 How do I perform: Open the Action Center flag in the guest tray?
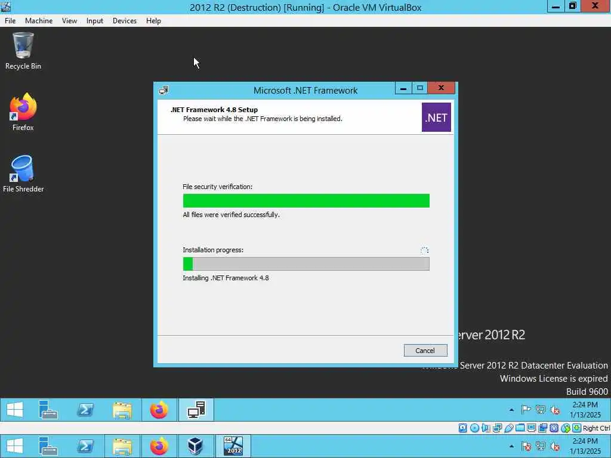pos(526,410)
